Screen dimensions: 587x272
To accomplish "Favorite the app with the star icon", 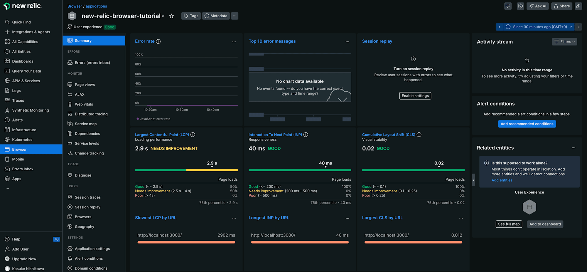I will coord(171,16).
